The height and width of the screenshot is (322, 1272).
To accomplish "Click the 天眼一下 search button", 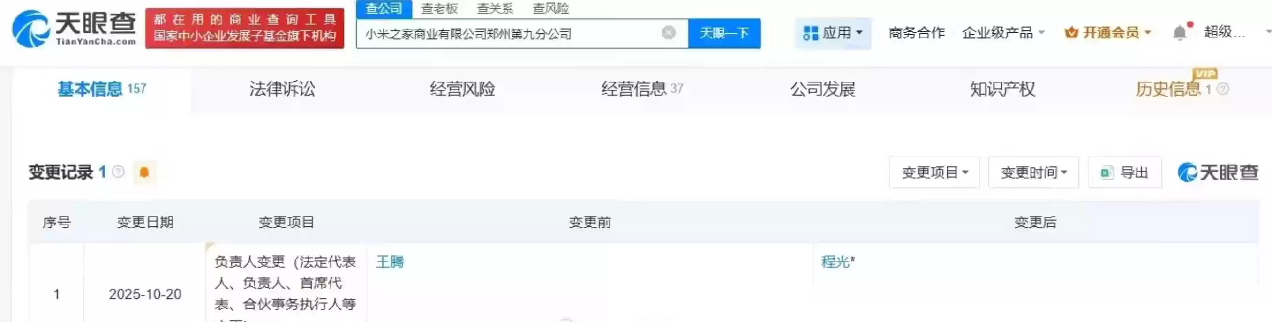I will point(724,33).
